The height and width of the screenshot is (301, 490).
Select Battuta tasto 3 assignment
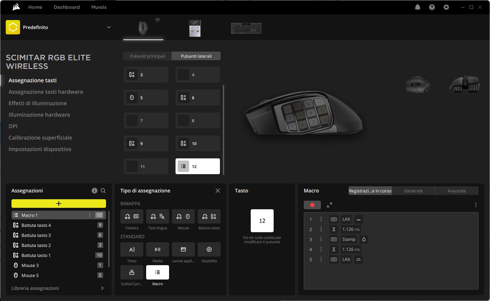click(59, 235)
